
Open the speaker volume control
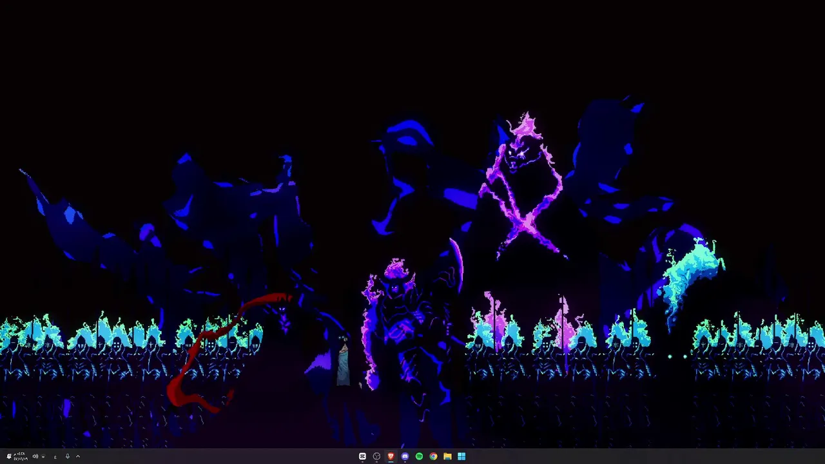35,456
